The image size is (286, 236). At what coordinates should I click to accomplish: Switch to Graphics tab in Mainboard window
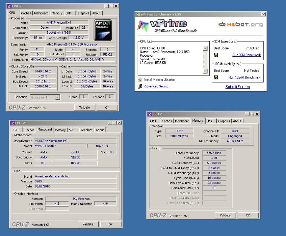click(x=86, y=130)
